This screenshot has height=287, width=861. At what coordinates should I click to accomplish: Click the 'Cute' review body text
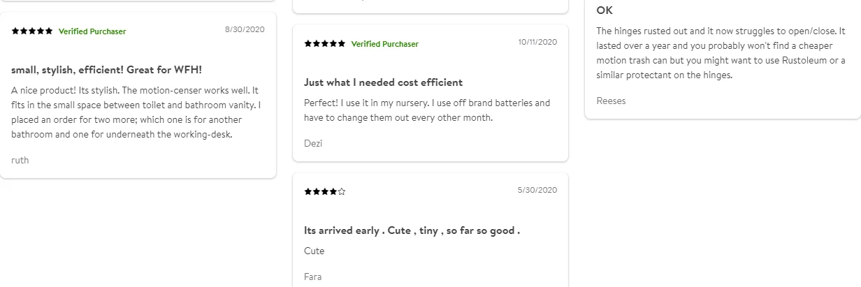click(x=314, y=251)
